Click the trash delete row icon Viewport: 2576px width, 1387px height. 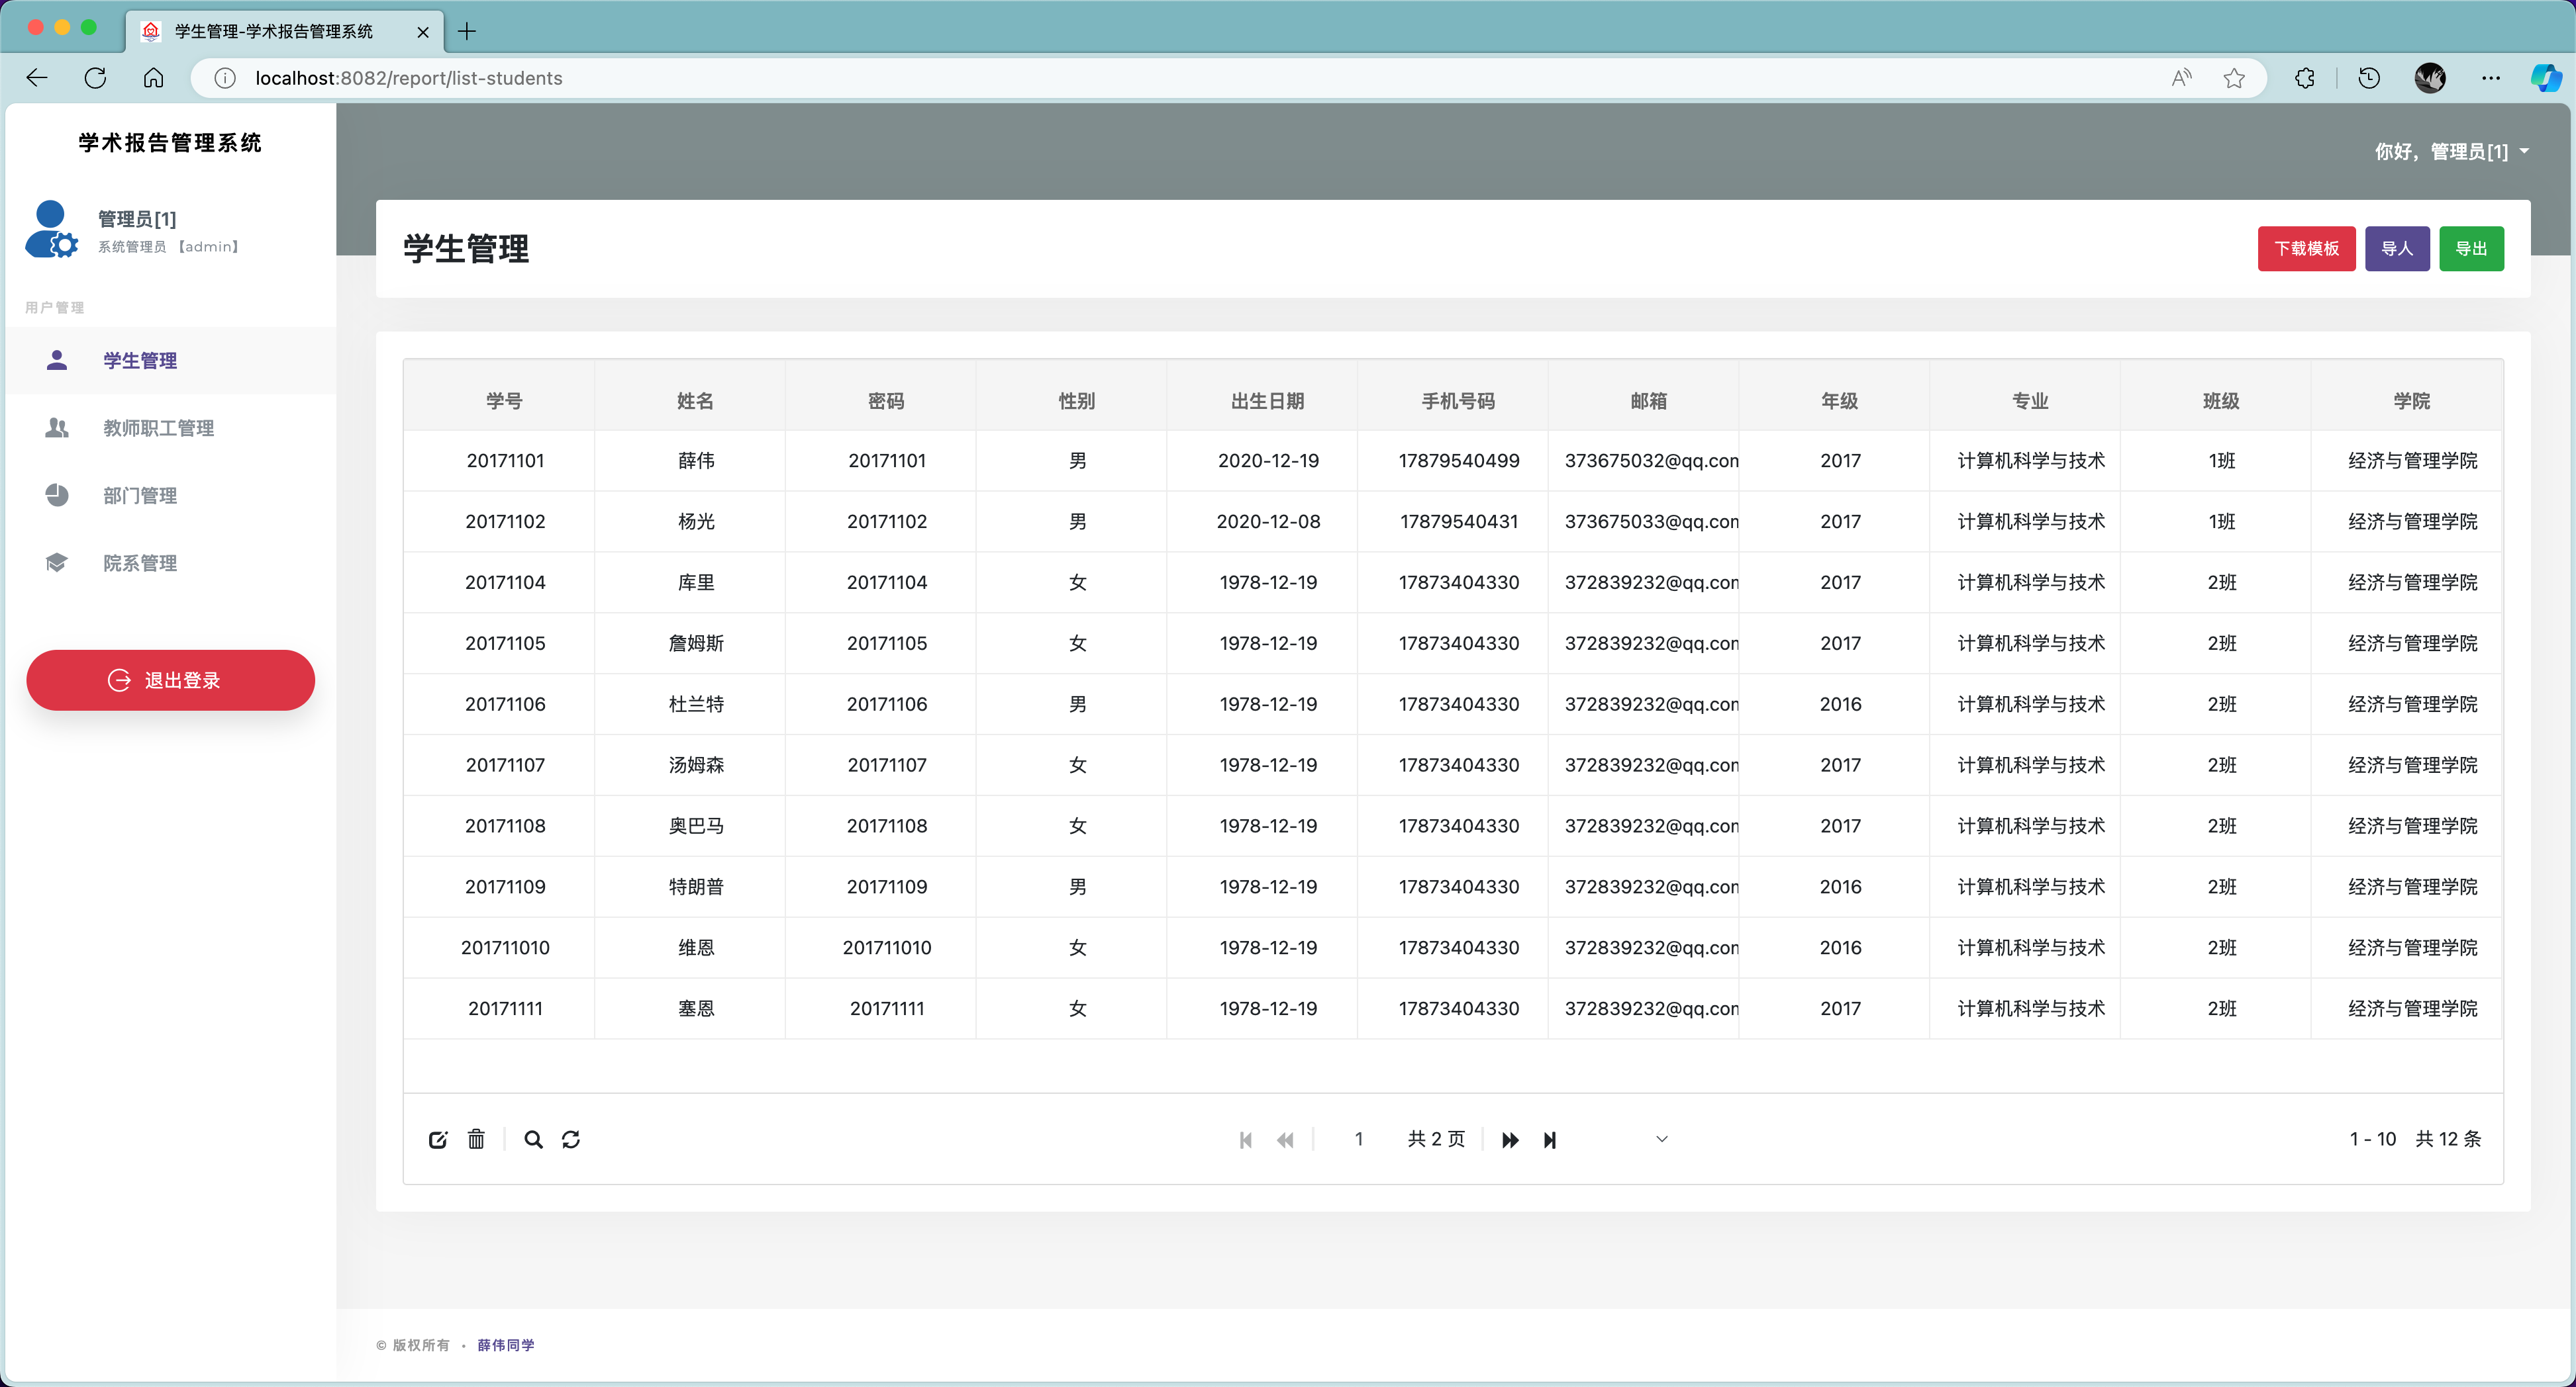pos(476,1139)
